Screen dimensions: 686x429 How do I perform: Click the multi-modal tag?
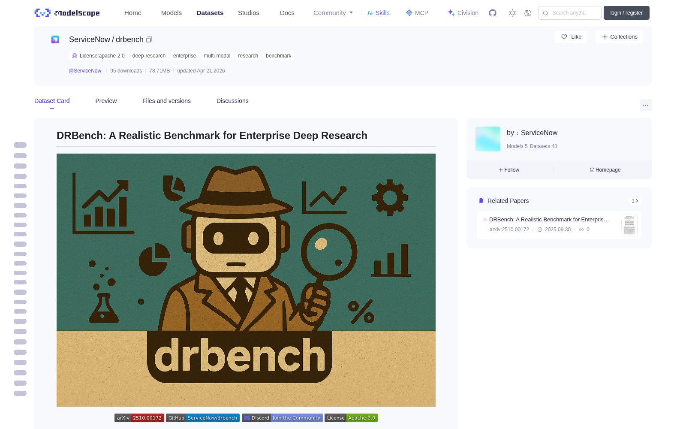217,56
